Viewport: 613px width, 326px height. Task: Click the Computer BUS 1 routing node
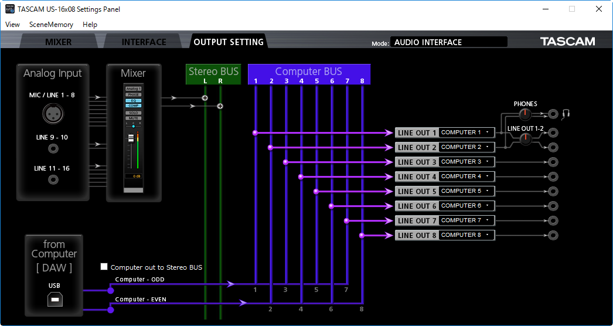point(255,133)
